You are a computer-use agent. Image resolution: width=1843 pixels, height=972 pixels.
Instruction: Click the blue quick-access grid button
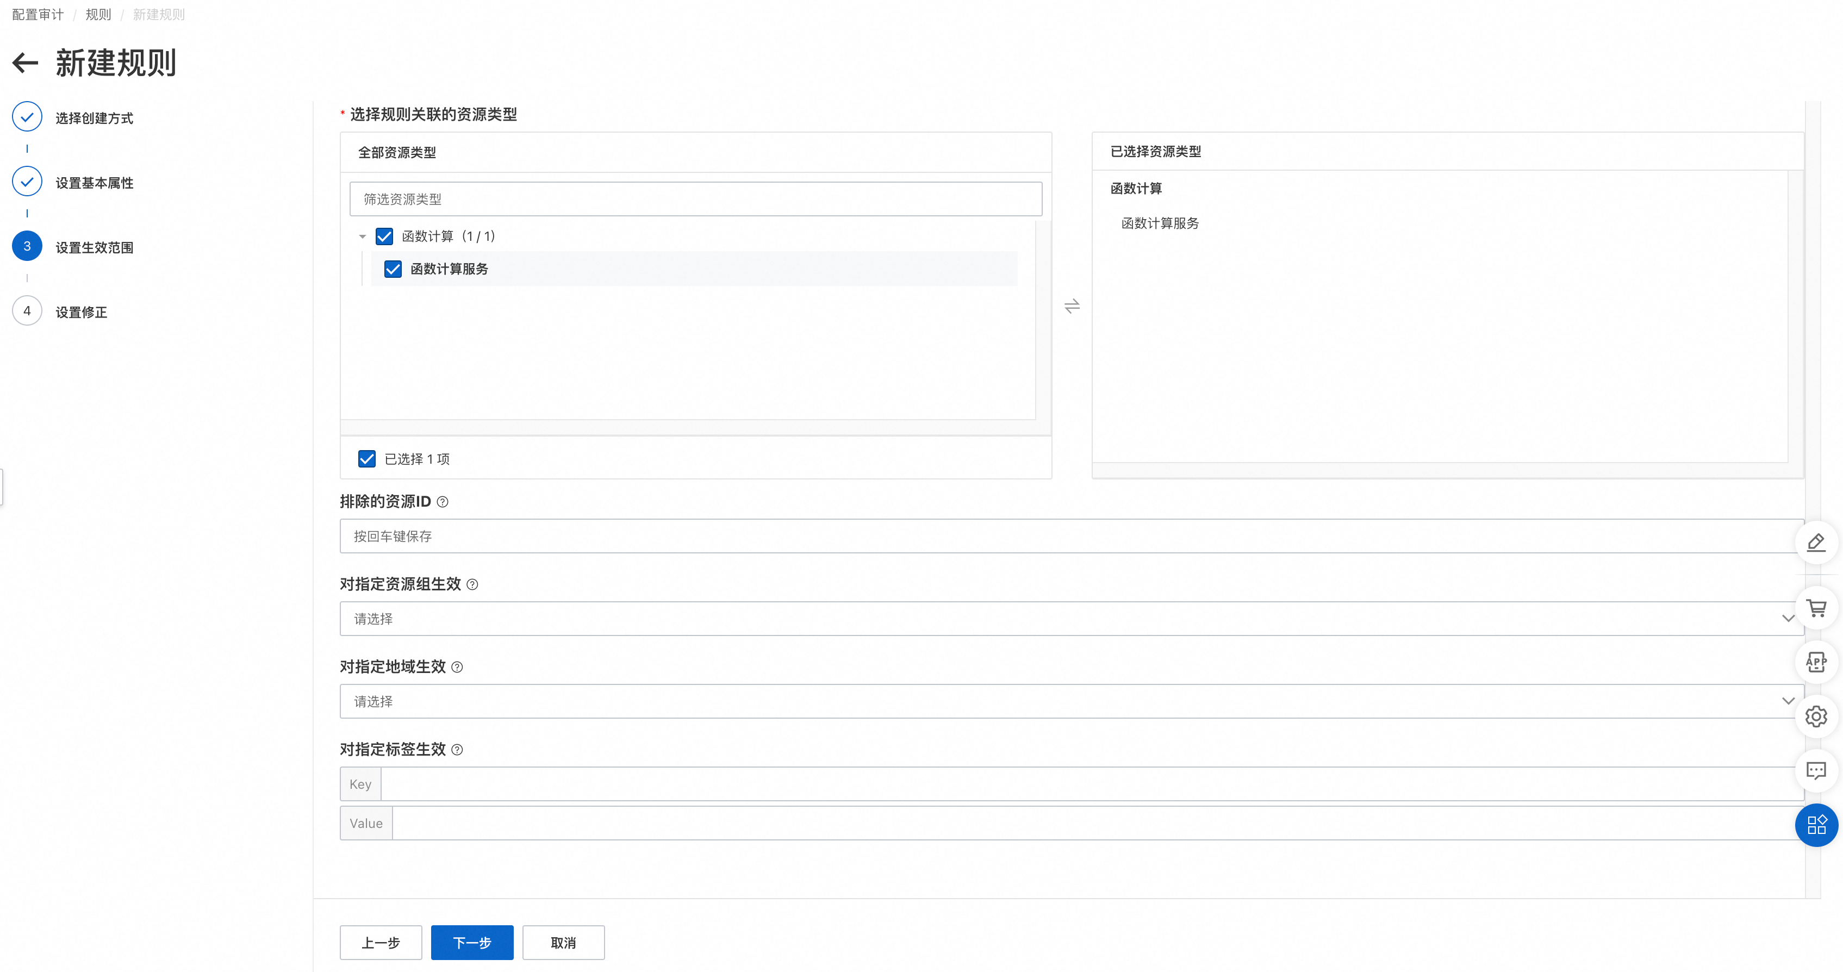coord(1816,825)
